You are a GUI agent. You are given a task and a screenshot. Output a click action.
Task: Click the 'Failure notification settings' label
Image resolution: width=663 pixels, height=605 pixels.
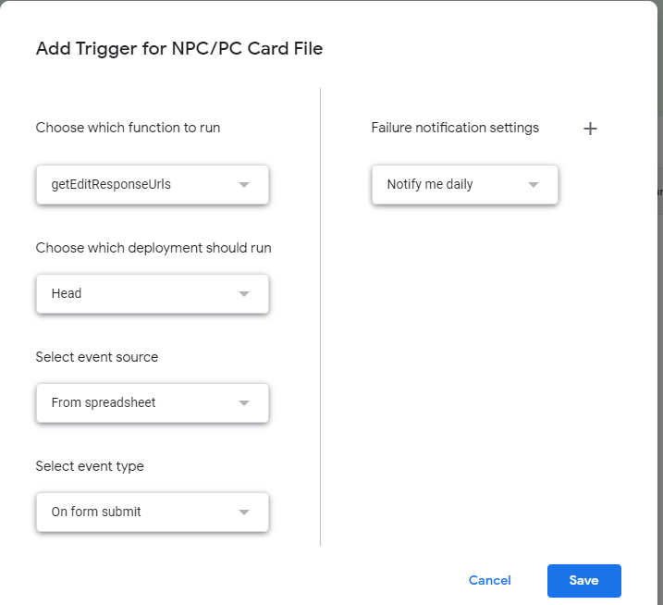[455, 128]
